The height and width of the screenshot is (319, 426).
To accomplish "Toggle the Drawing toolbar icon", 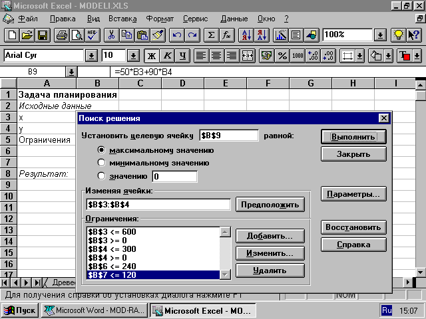I will pos(312,35).
